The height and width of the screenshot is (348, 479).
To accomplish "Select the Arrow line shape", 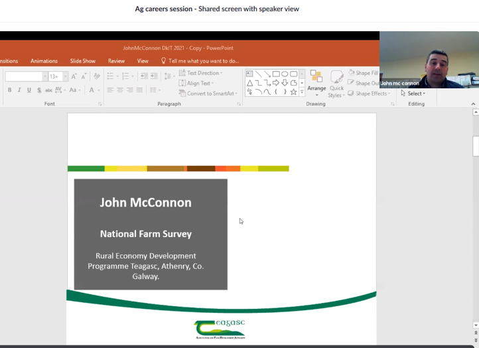I will point(267,74).
